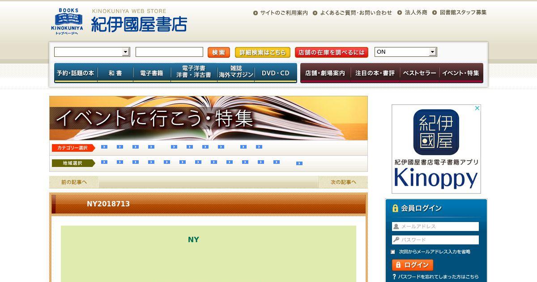Image resolution: width=537 pixels, height=282 pixels.
Task: Open the 電子洋書 洋書・洋古書 navigation tab
Action: (x=194, y=72)
